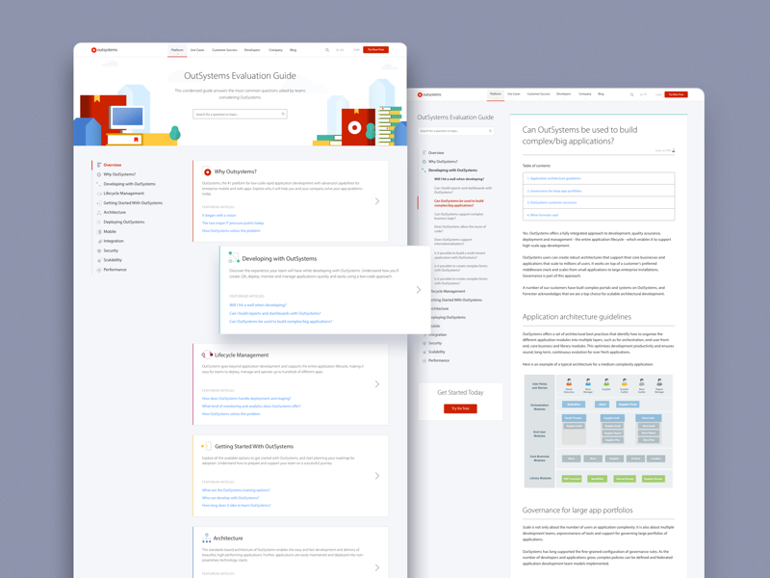Focus article page sidebar search field
Viewport: 770px width, 578px height.
(455, 131)
